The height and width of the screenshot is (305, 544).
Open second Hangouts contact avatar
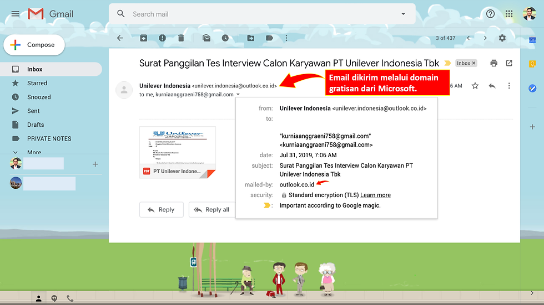tap(16, 183)
